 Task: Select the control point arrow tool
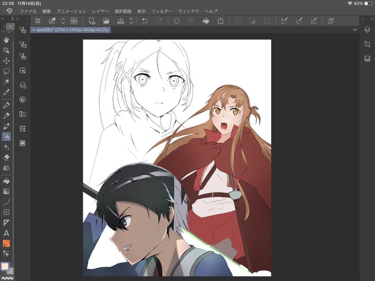point(7,254)
